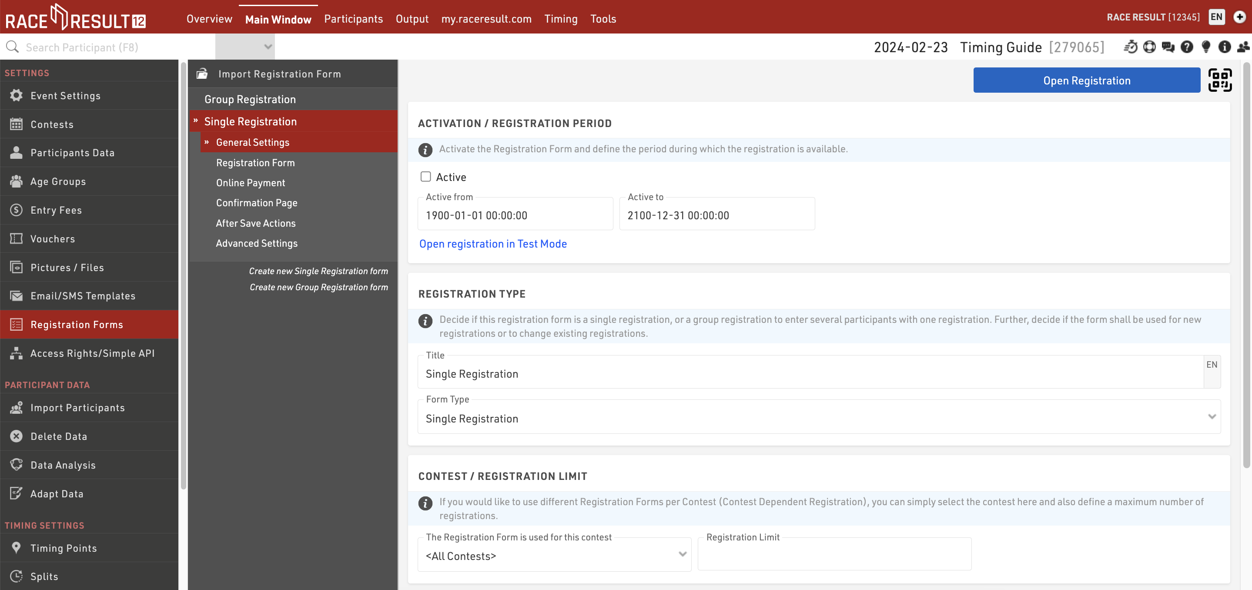The height and width of the screenshot is (590, 1252).
Task: Open the chat bubbles icon
Action: (1168, 47)
